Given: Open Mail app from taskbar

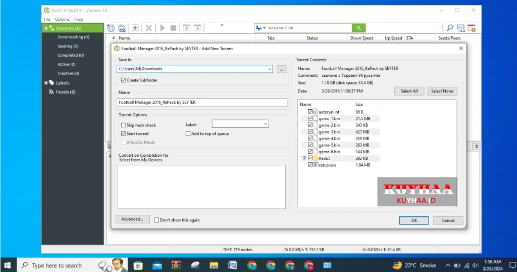Looking at the screenshot, I should tap(157, 265).
